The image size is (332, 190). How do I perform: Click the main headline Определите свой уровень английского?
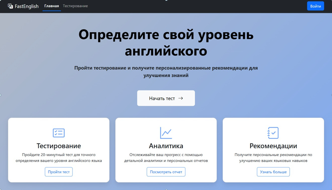click(x=166, y=43)
